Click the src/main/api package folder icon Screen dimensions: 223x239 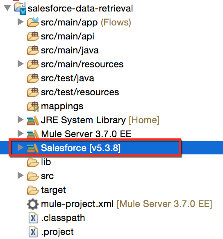[x=33, y=36]
